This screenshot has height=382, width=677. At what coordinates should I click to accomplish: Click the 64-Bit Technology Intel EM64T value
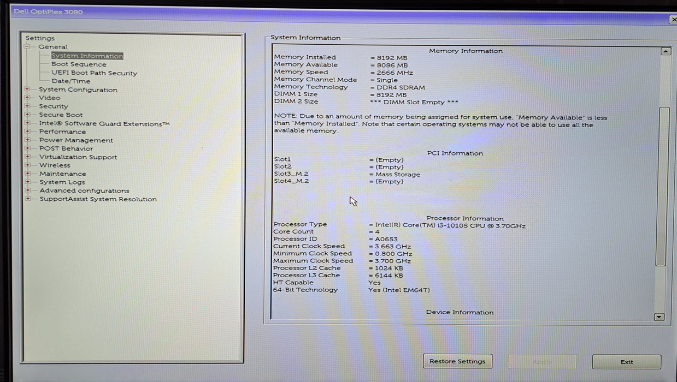[x=399, y=290]
